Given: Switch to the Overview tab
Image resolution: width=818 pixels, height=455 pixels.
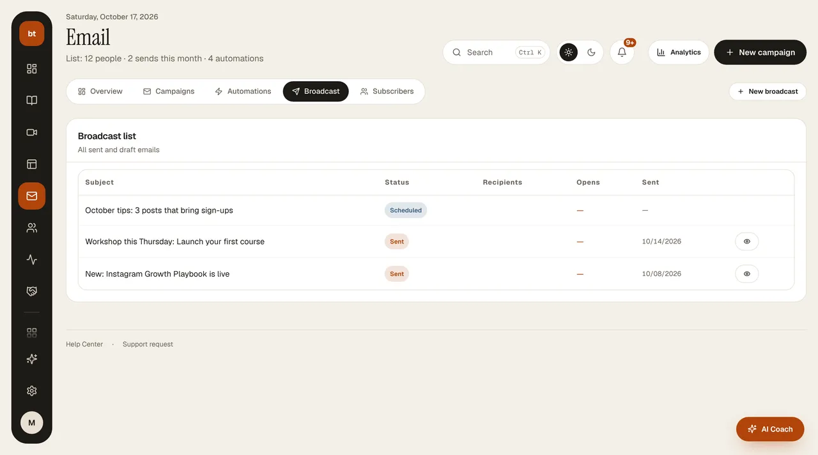Looking at the screenshot, I should pyautogui.click(x=100, y=91).
